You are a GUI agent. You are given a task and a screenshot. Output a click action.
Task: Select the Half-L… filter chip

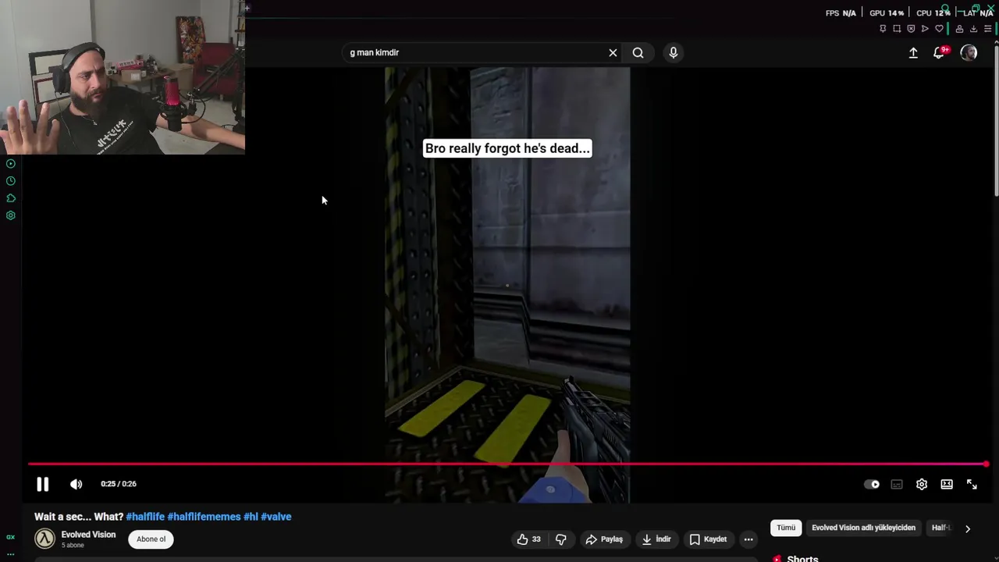click(x=940, y=528)
